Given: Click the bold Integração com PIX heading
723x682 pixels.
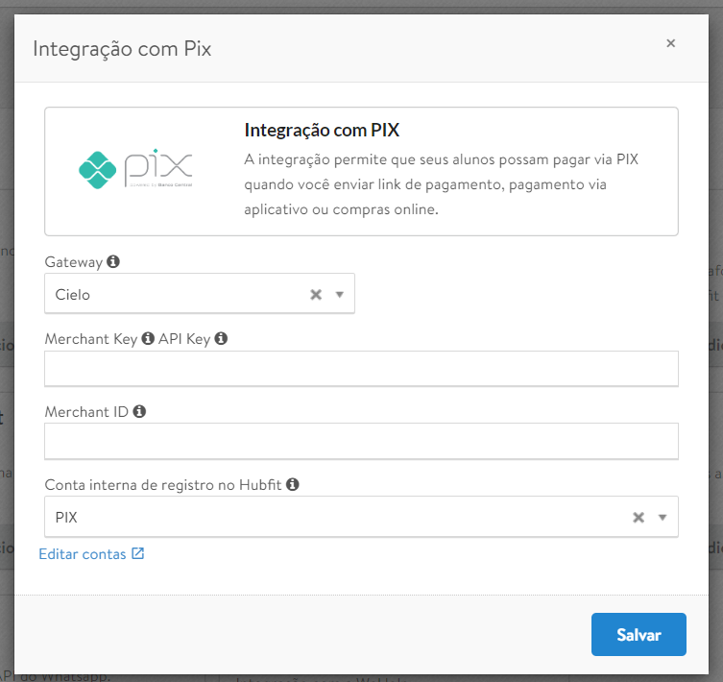Looking at the screenshot, I should [x=322, y=131].
